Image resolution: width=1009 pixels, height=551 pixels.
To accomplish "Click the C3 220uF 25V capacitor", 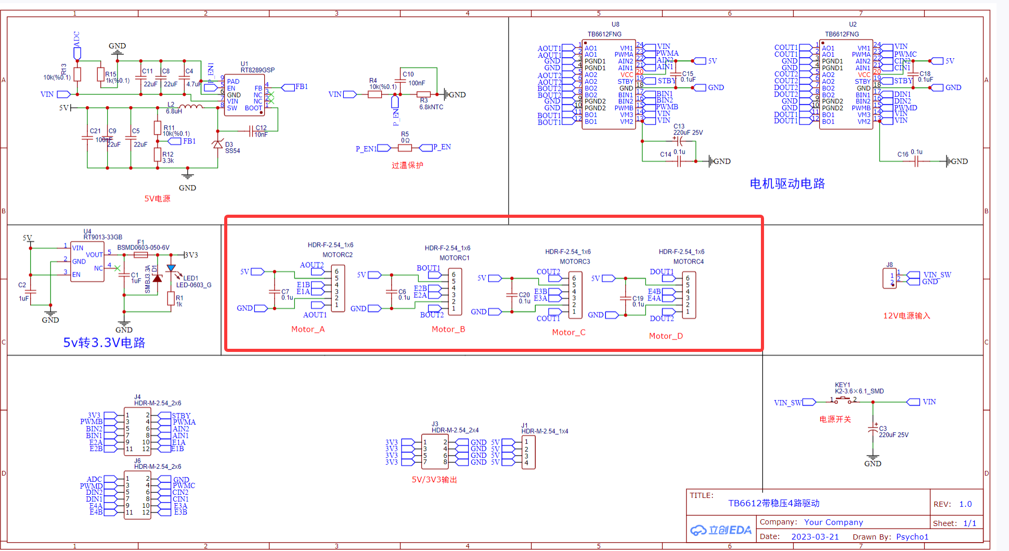I will tap(873, 429).
